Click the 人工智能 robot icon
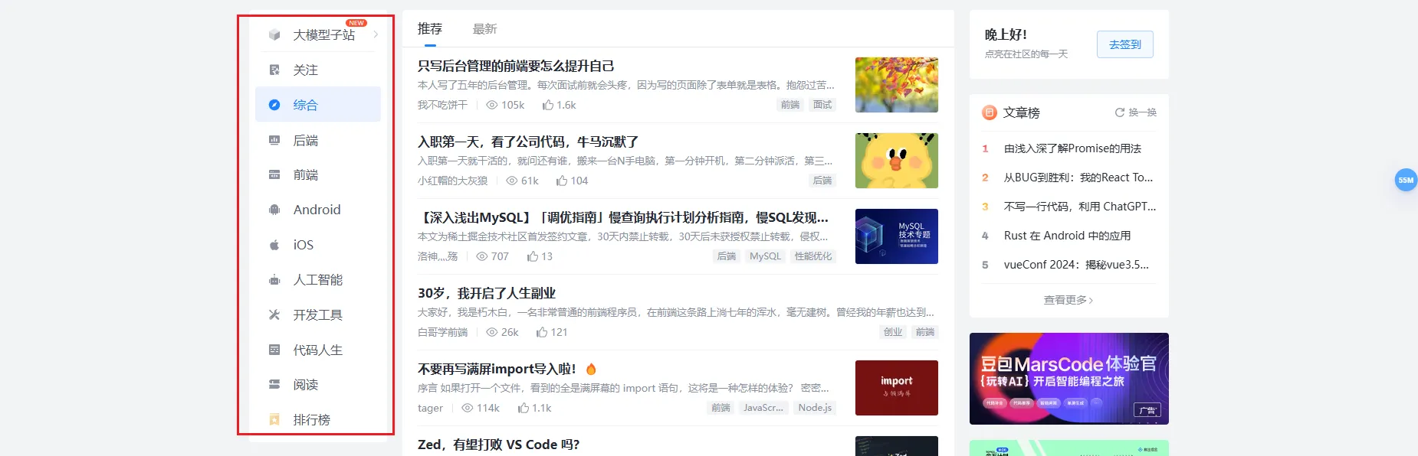 [x=274, y=280]
